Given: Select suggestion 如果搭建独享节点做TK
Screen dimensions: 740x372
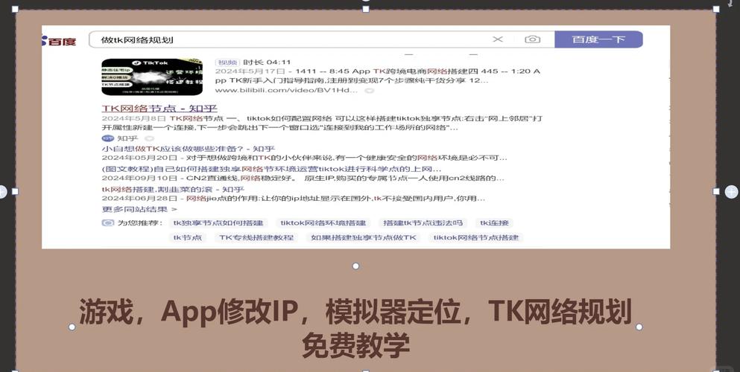Looking at the screenshot, I should (364, 237).
